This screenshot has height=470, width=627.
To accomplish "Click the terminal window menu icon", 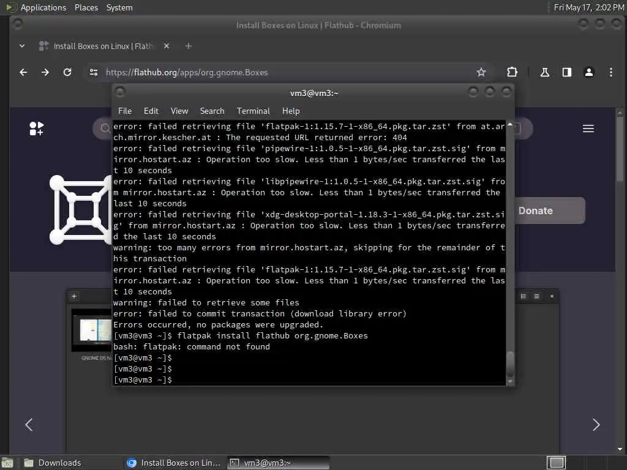I will point(120,92).
